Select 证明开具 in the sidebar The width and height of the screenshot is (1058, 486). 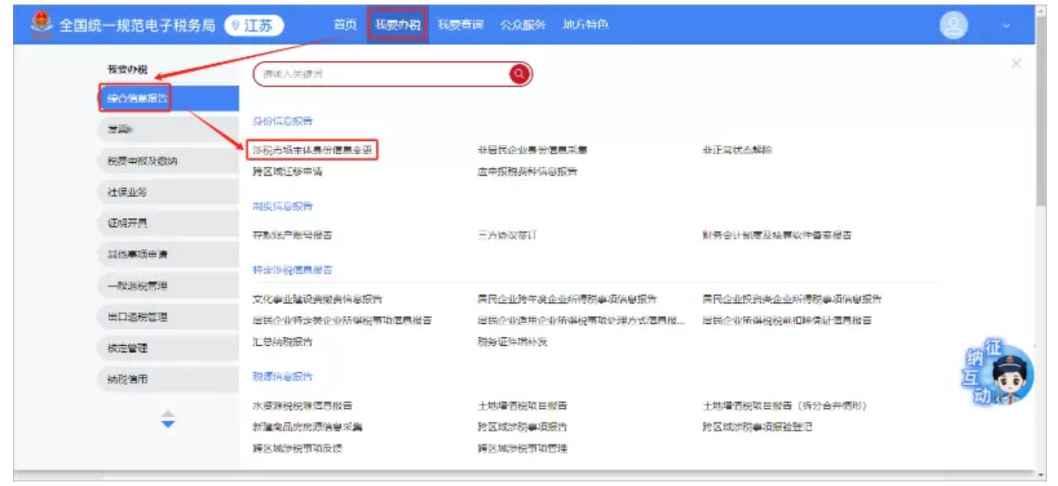pyautogui.click(x=168, y=223)
